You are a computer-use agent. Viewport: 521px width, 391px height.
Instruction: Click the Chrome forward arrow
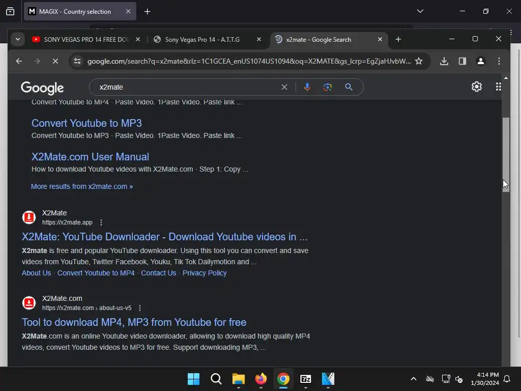pyautogui.click(x=37, y=61)
